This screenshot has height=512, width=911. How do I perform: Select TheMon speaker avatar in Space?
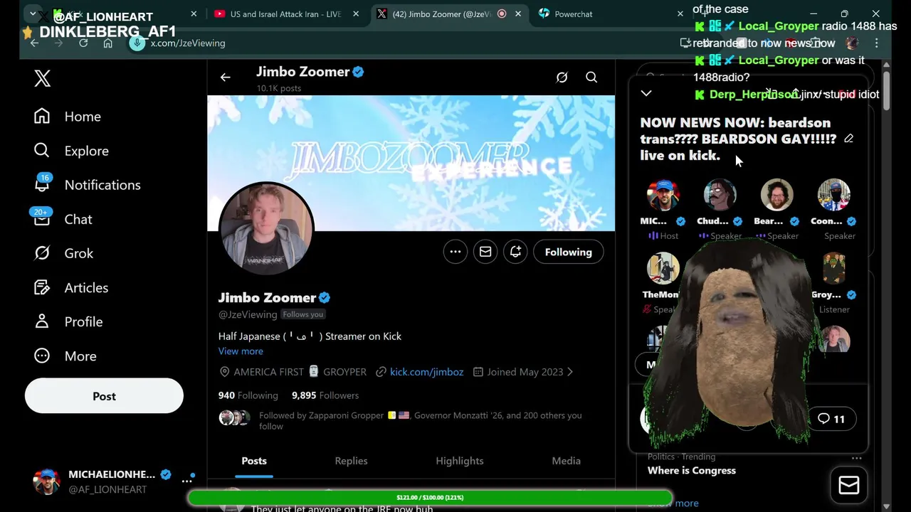pos(663,269)
